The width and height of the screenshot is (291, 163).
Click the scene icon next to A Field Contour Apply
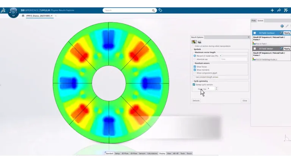pyautogui.click(x=282, y=33)
